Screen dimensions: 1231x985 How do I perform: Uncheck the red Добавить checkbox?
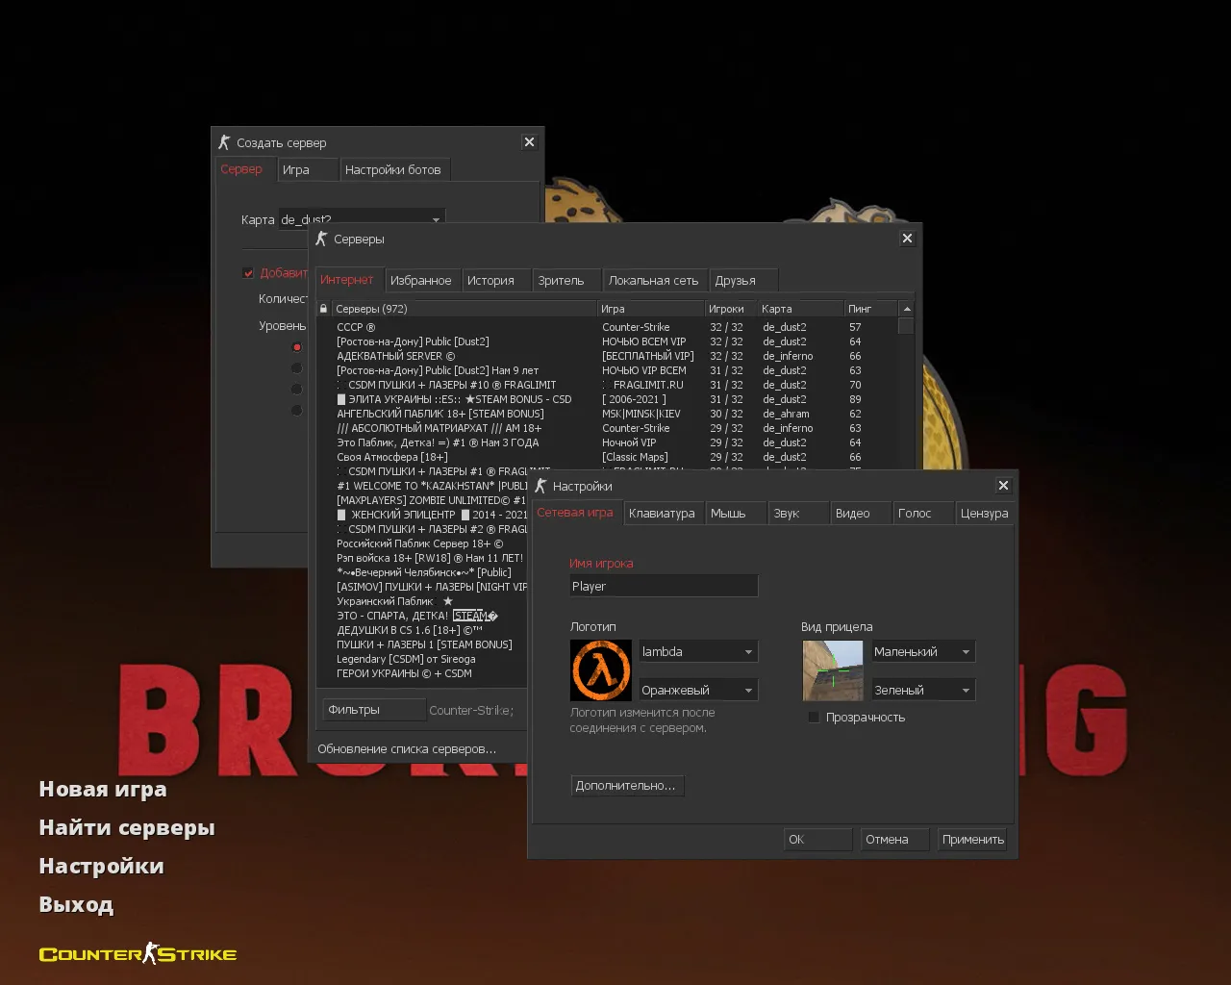(x=248, y=273)
